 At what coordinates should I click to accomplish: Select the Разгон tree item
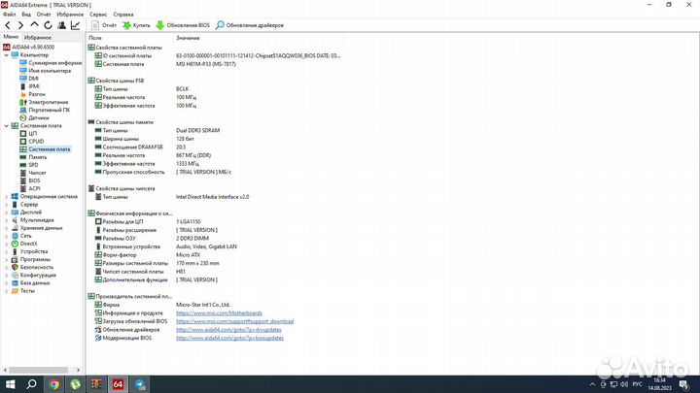[x=32, y=94]
